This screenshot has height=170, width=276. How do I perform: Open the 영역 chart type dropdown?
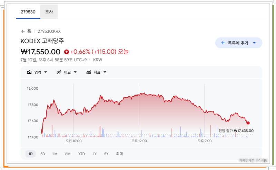coord(46,72)
